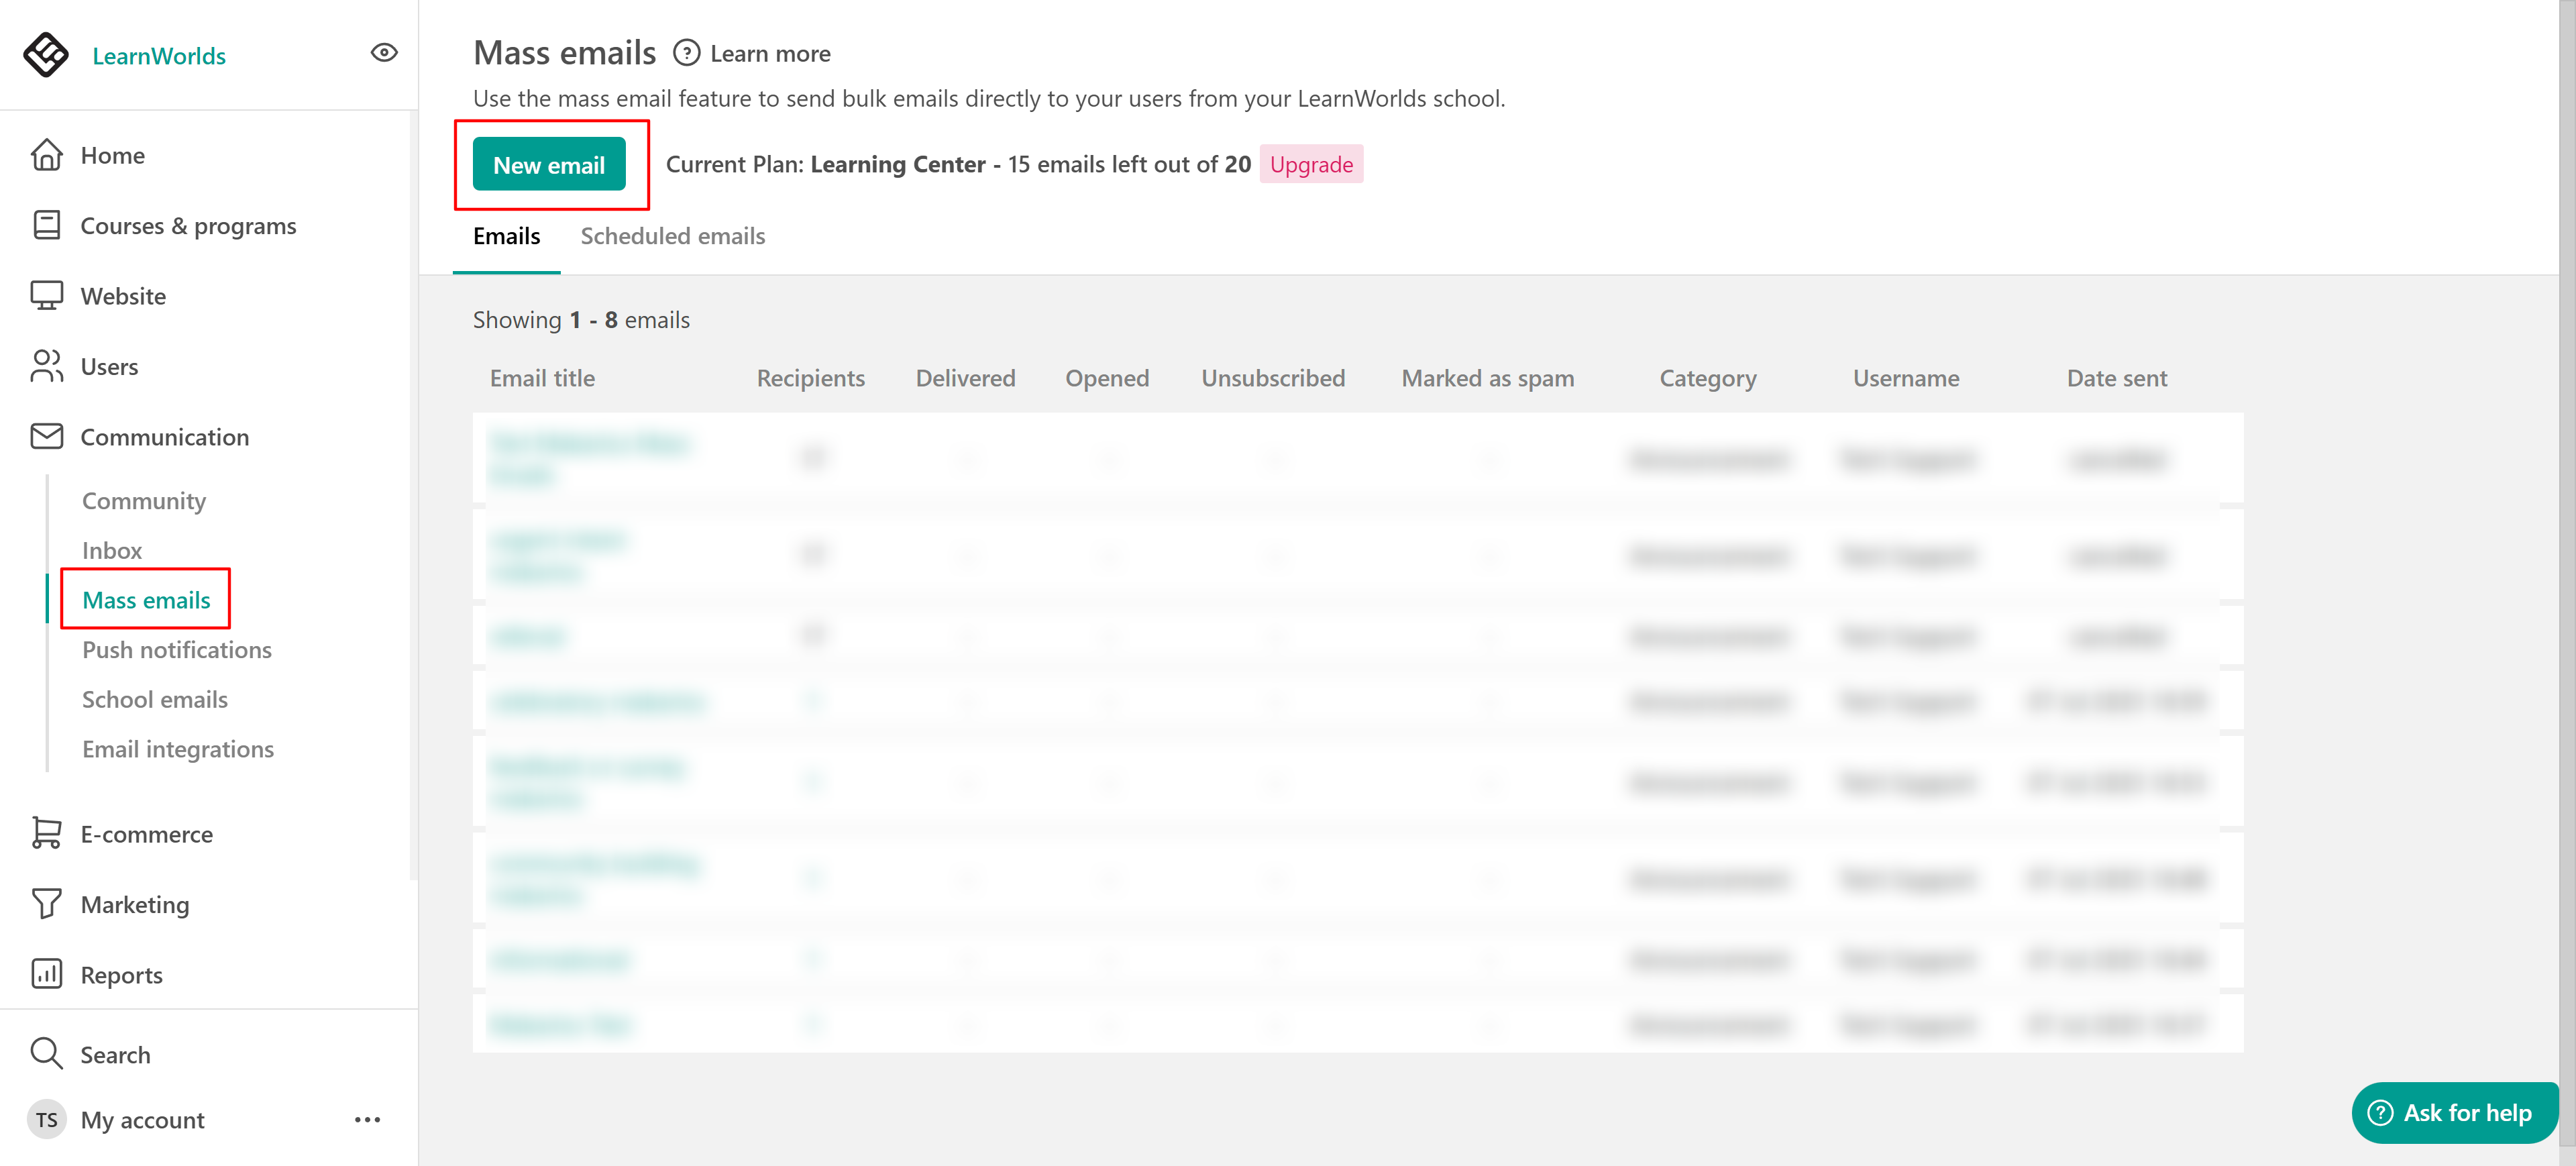This screenshot has height=1166, width=2576.
Task: Click the Marketing funnel icon
Action: (46, 904)
